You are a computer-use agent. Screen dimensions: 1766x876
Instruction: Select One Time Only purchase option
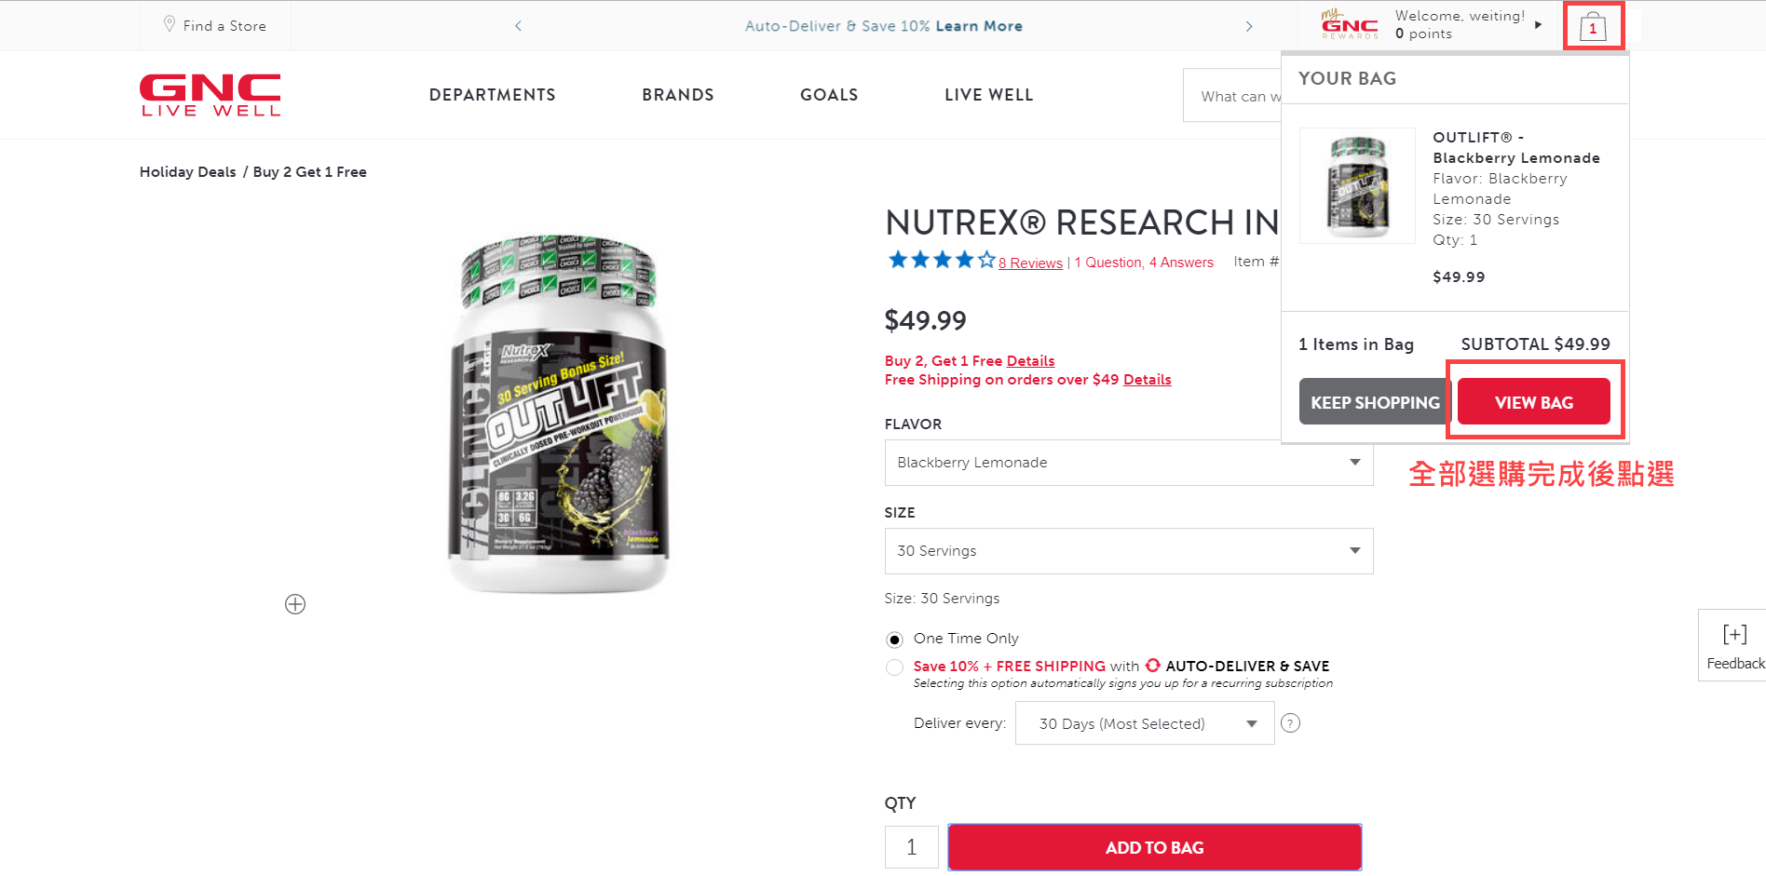(x=894, y=640)
